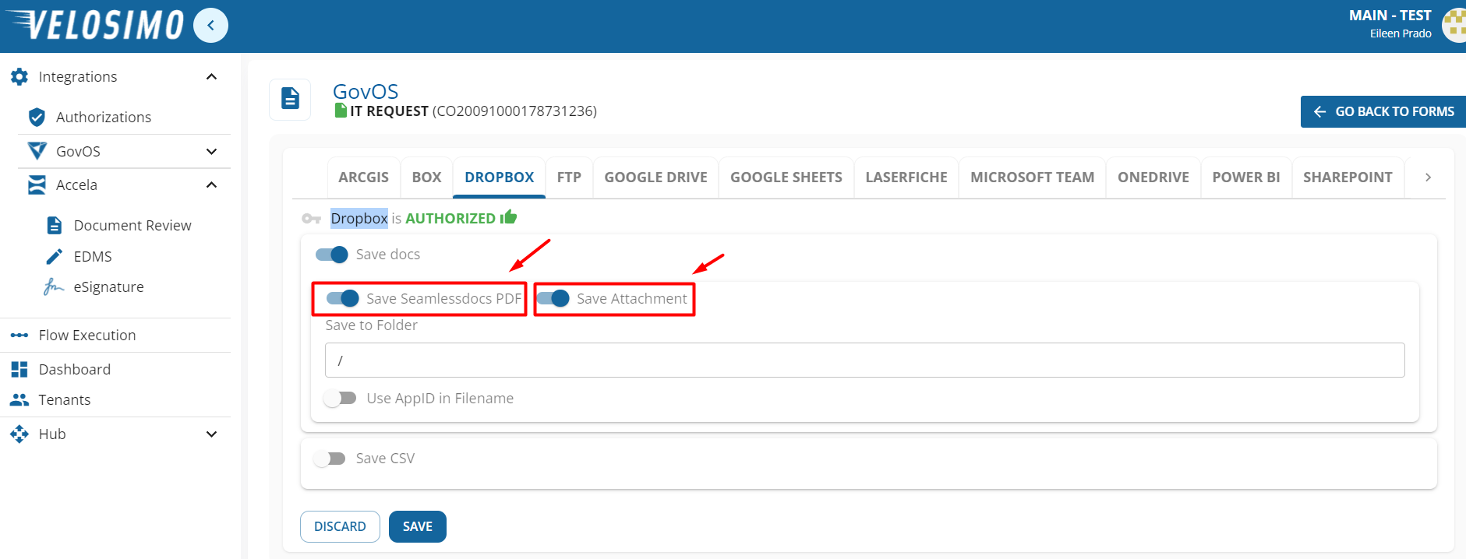Collapse sidebar with the back chevron circle
This screenshot has height=559, width=1466.
click(210, 25)
